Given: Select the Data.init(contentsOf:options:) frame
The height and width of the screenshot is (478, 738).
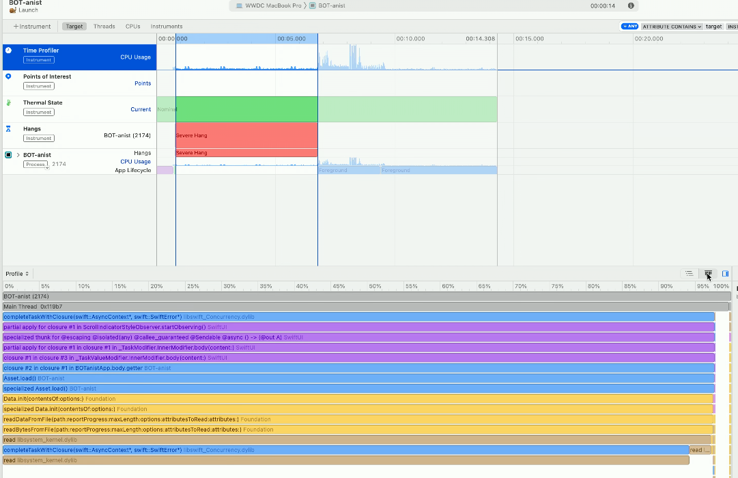Looking at the screenshot, I should click(x=358, y=399).
